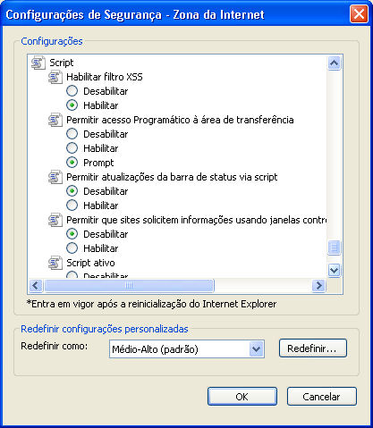The image size is (373, 428).
Task: Click icon next to barra de status setting
Action: point(55,177)
